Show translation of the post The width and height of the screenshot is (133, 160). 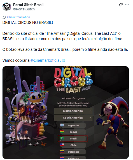tap(19, 17)
